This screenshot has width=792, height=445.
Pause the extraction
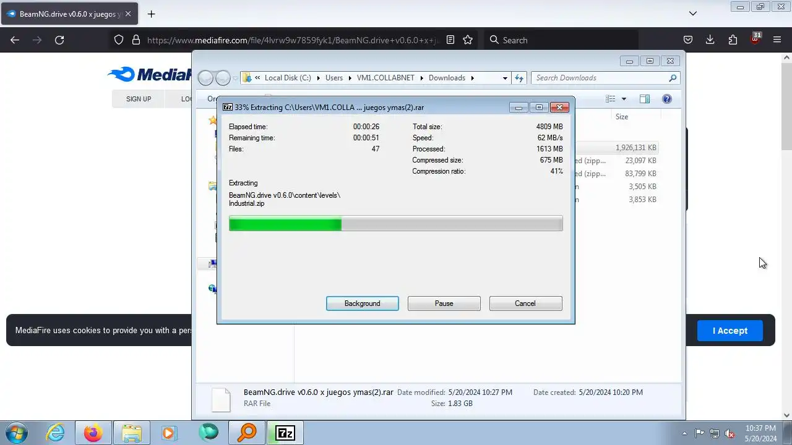444,303
